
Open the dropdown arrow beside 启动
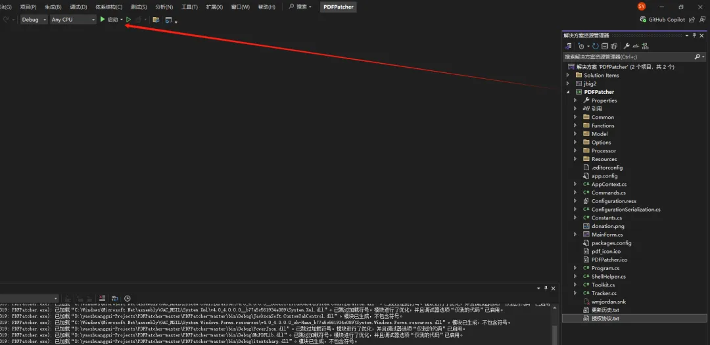point(122,20)
